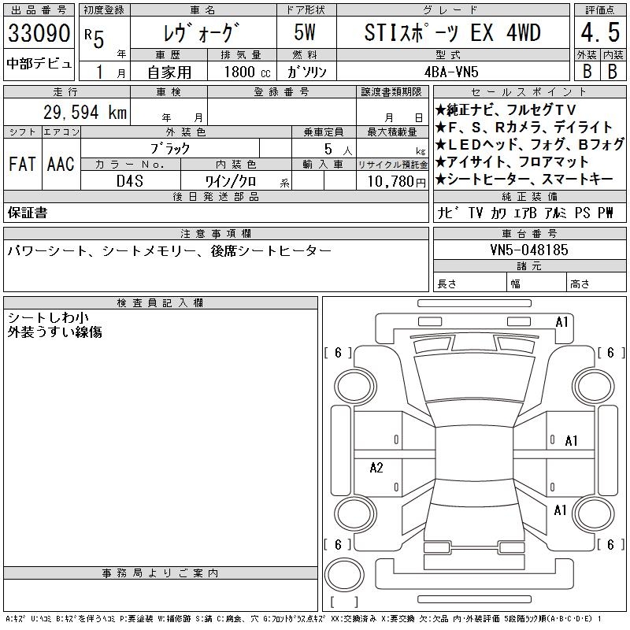Click ナビ in the 純正装備 row
The width and height of the screenshot is (630, 630).
[448, 213]
